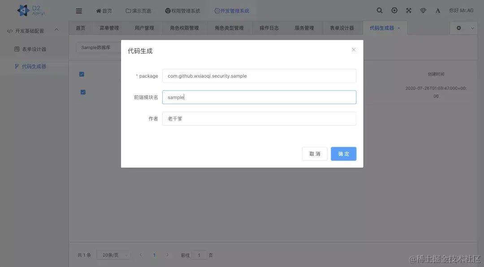
Task: Select 代码生成器 in the left sidebar
Action: [34, 66]
